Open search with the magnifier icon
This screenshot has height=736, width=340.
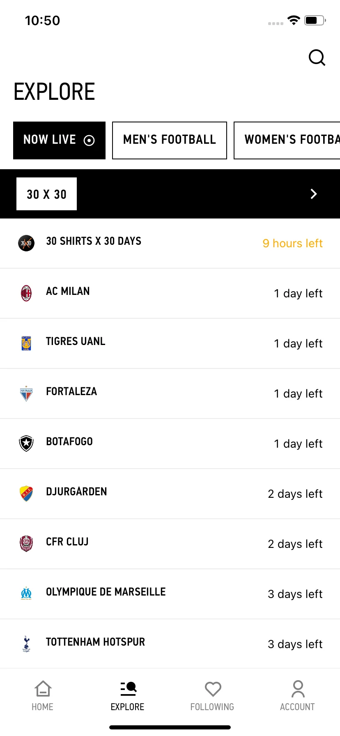[317, 57]
